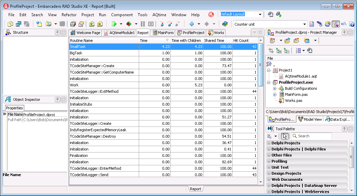
Task: Click Collapse All in Project Manager toolbar
Action: 287,51
